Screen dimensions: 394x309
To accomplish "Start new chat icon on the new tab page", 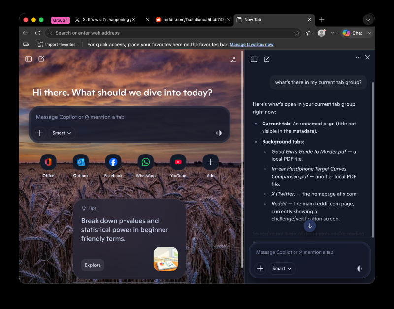I will 41,59.
